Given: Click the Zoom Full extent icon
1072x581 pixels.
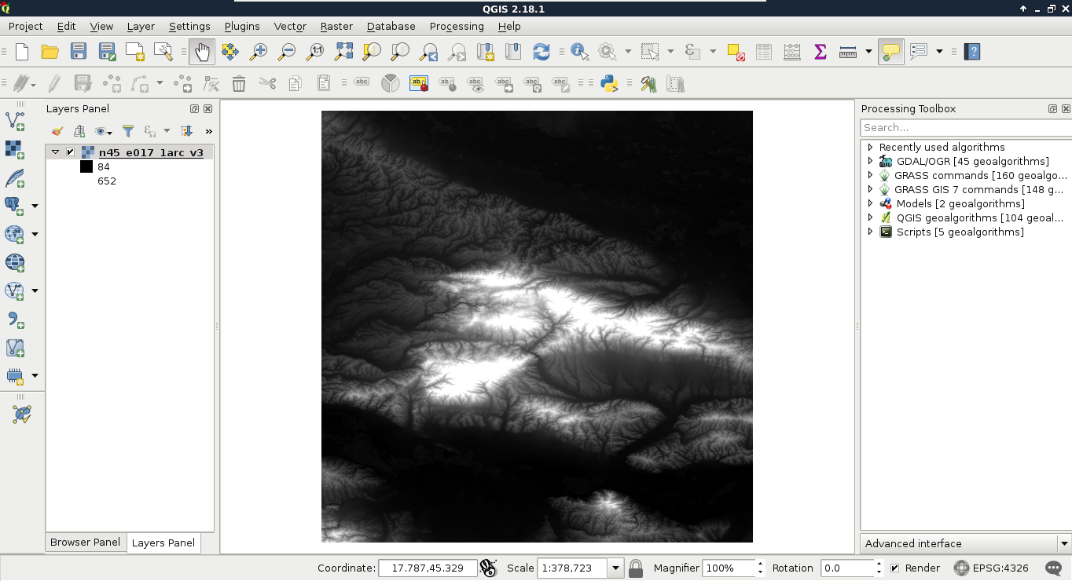Looking at the screenshot, I should tap(343, 52).
